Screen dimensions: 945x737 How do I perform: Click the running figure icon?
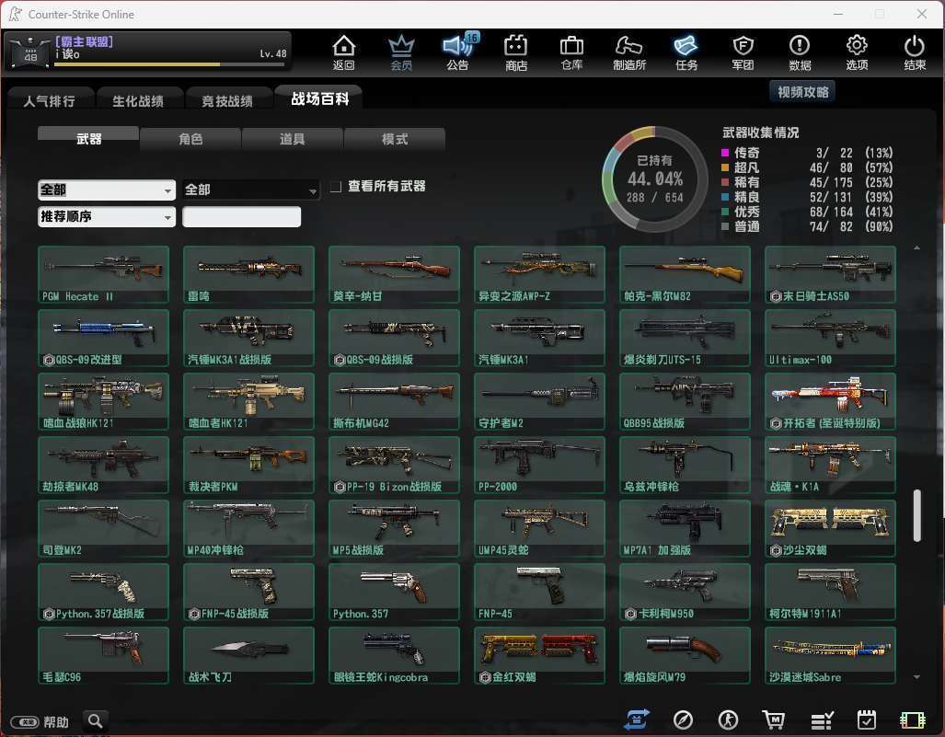pos(728,720)
